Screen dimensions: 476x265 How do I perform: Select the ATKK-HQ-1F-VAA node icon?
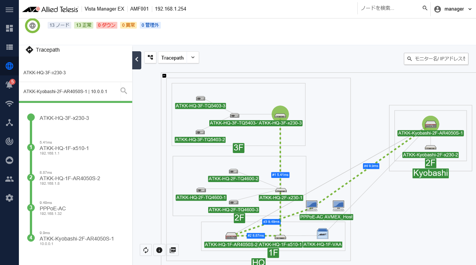[x=323, y=234]
